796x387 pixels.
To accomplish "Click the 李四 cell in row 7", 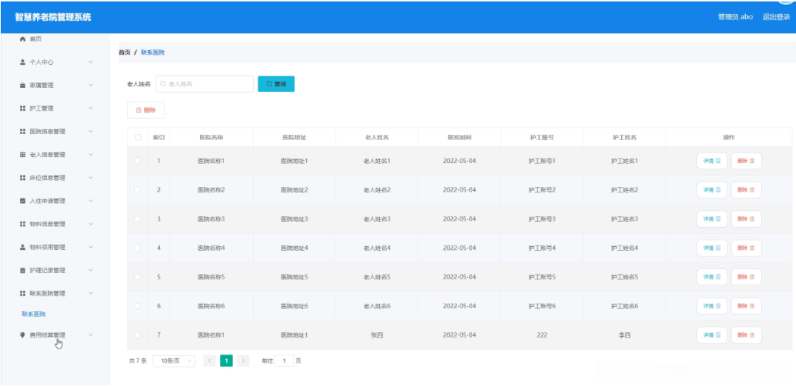I will tap(624, 335).
